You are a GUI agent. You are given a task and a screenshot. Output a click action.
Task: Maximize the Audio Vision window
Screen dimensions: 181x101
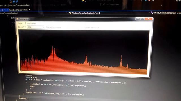(x=143, y=19)
